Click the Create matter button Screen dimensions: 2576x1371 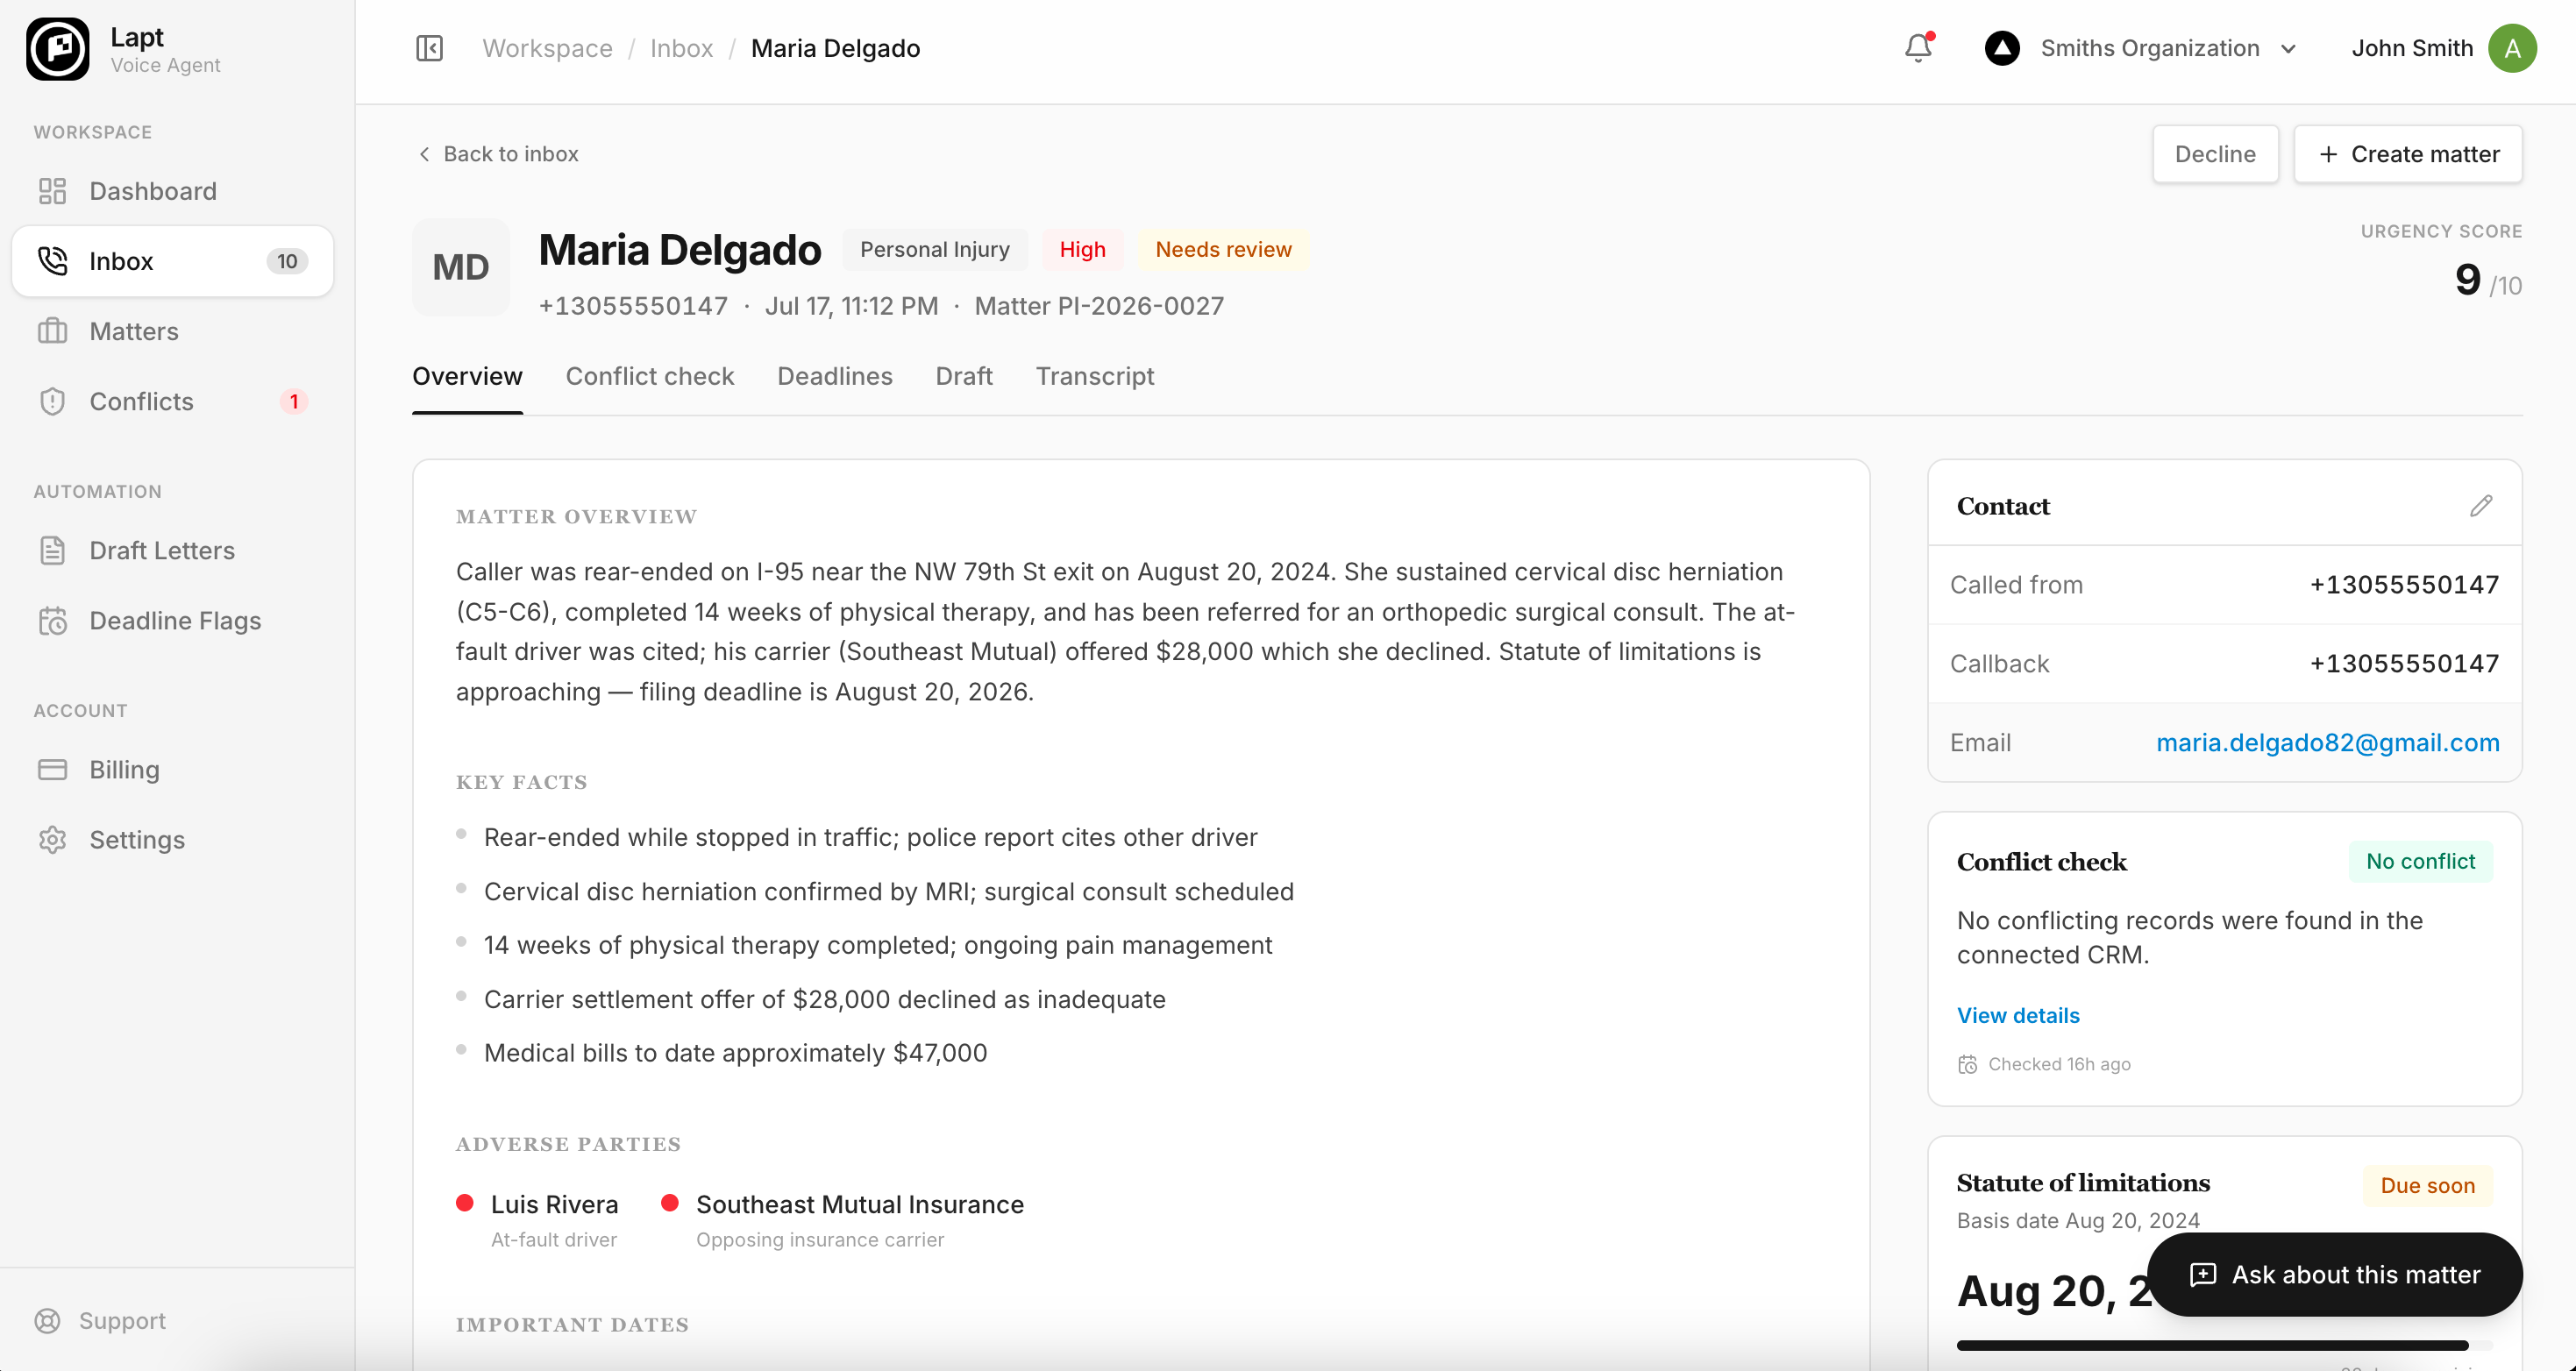click(x=2408, y=154)
